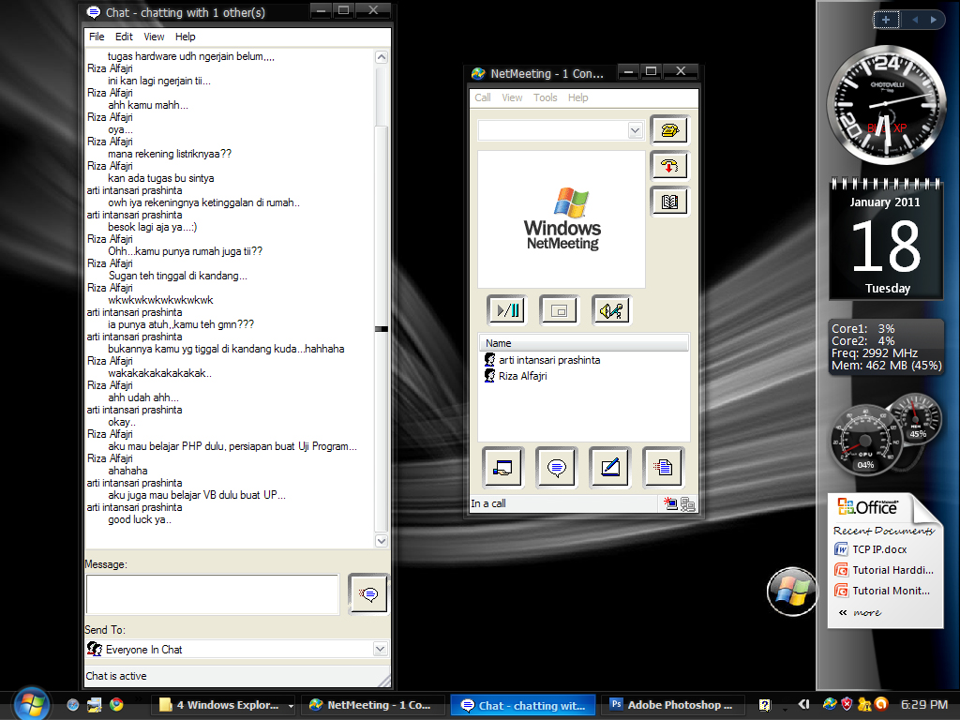The height and width of the screenshot is (720, 960).
Task: Click the Windows Start orb on taskbar
Action: coord(31,703)
